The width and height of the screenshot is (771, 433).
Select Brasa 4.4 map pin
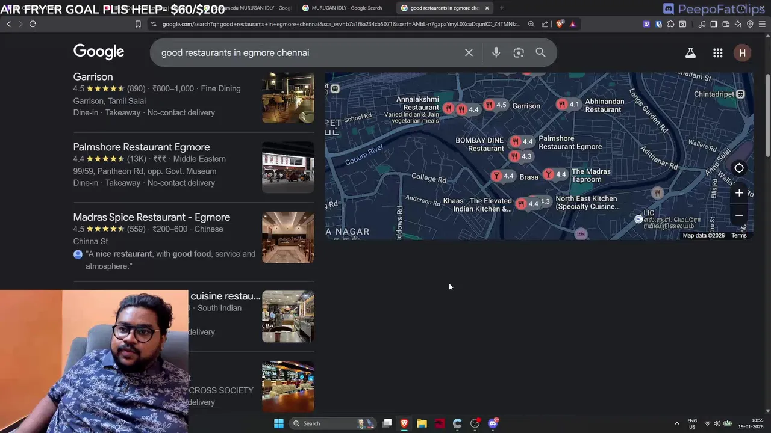click(502, 176)
